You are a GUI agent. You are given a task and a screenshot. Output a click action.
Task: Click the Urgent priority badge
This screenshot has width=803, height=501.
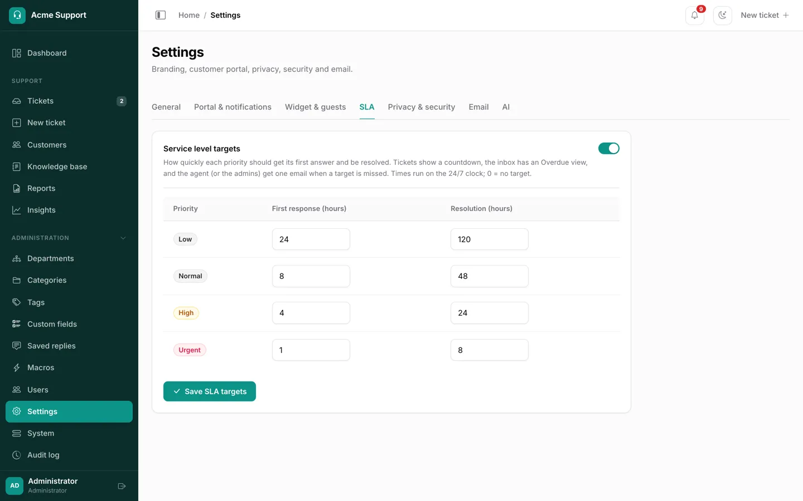(190, 350)
